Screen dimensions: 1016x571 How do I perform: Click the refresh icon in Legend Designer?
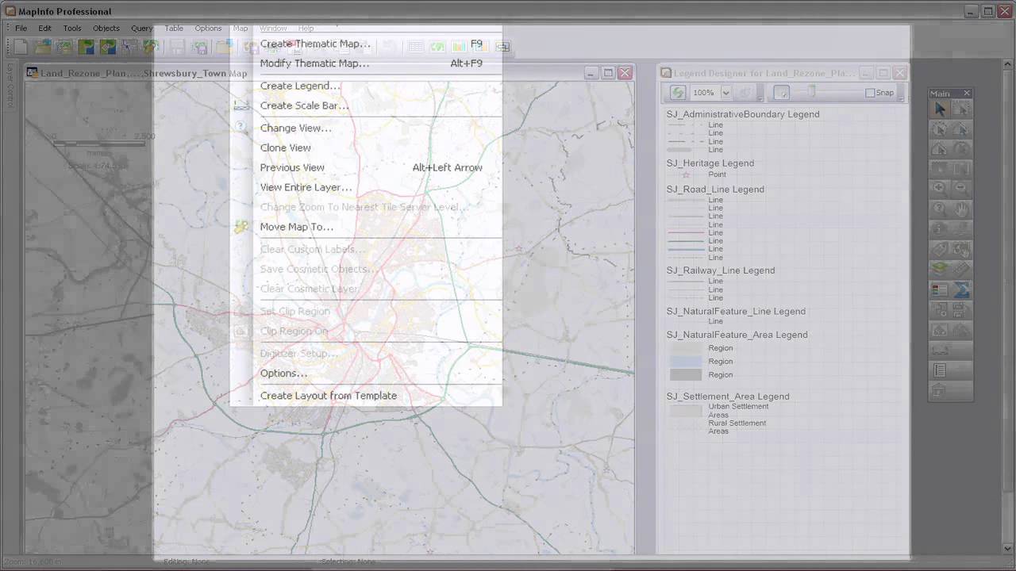(x=677, y=93)
